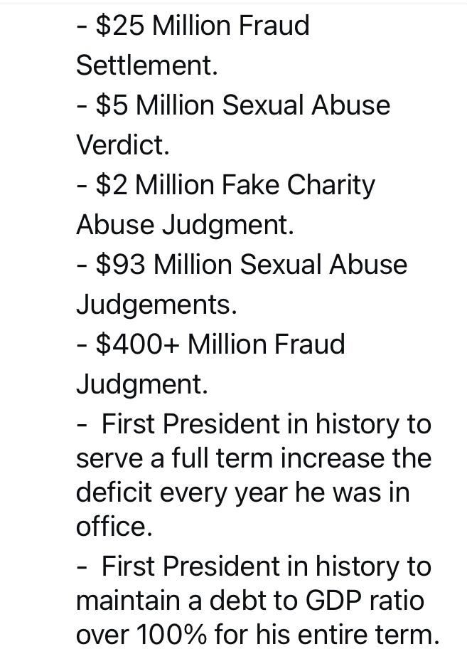
Task: Click the word "Settlement."
Action: pyautogui.click(x=146, y=65)
